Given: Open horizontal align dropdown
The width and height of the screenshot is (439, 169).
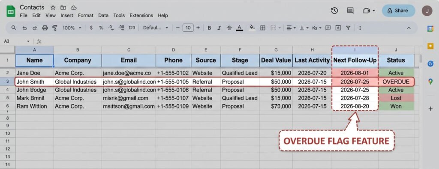Looking at the screenshot, I should [291, 28].
